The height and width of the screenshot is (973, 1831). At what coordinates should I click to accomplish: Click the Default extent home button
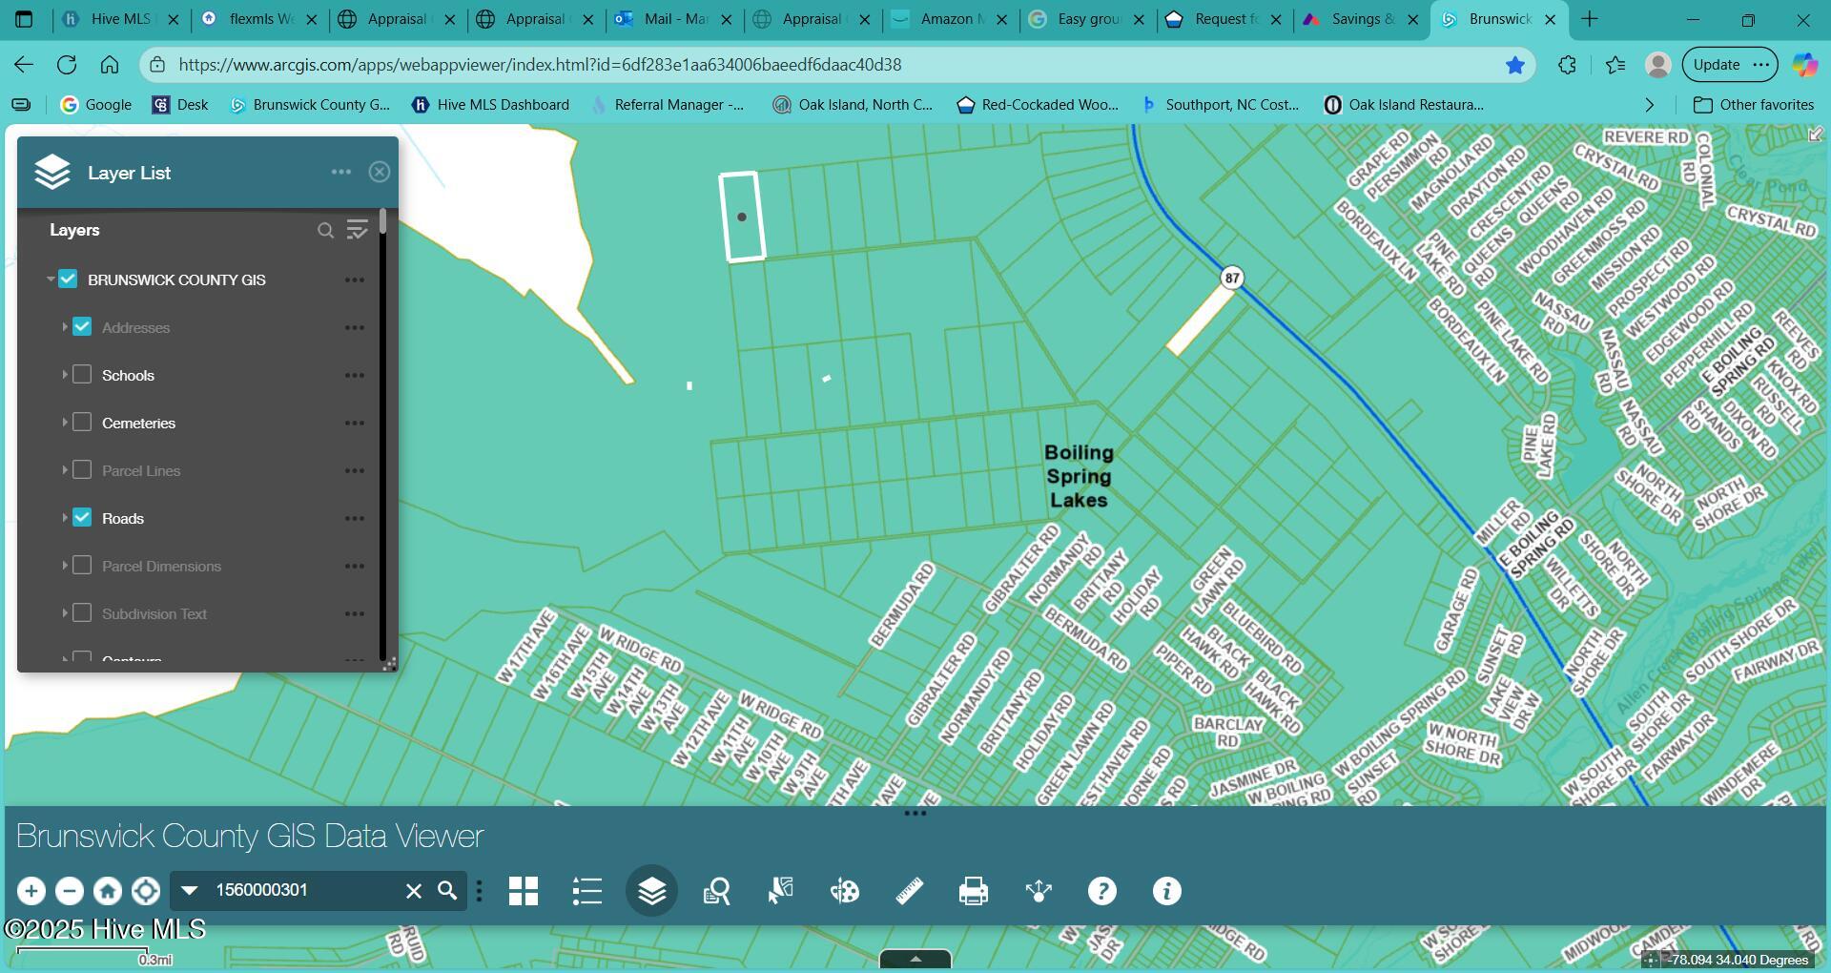107,891
